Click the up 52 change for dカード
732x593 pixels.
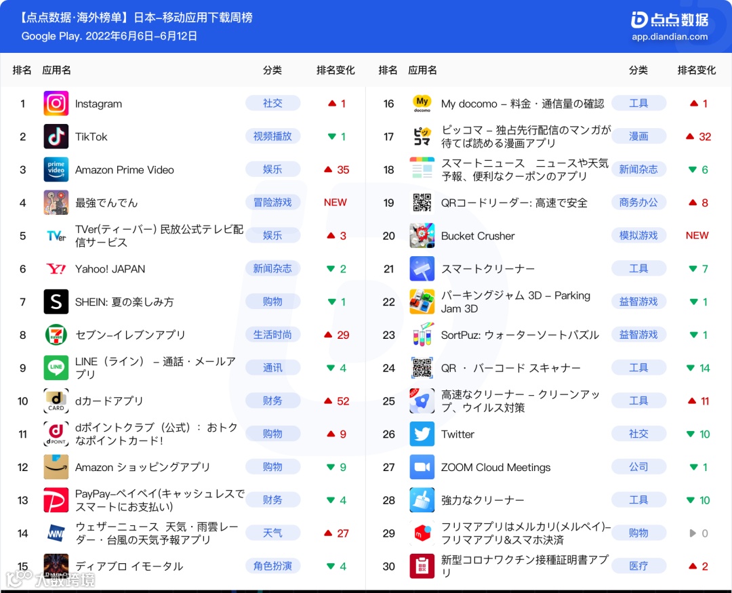[x=337, y=401]
